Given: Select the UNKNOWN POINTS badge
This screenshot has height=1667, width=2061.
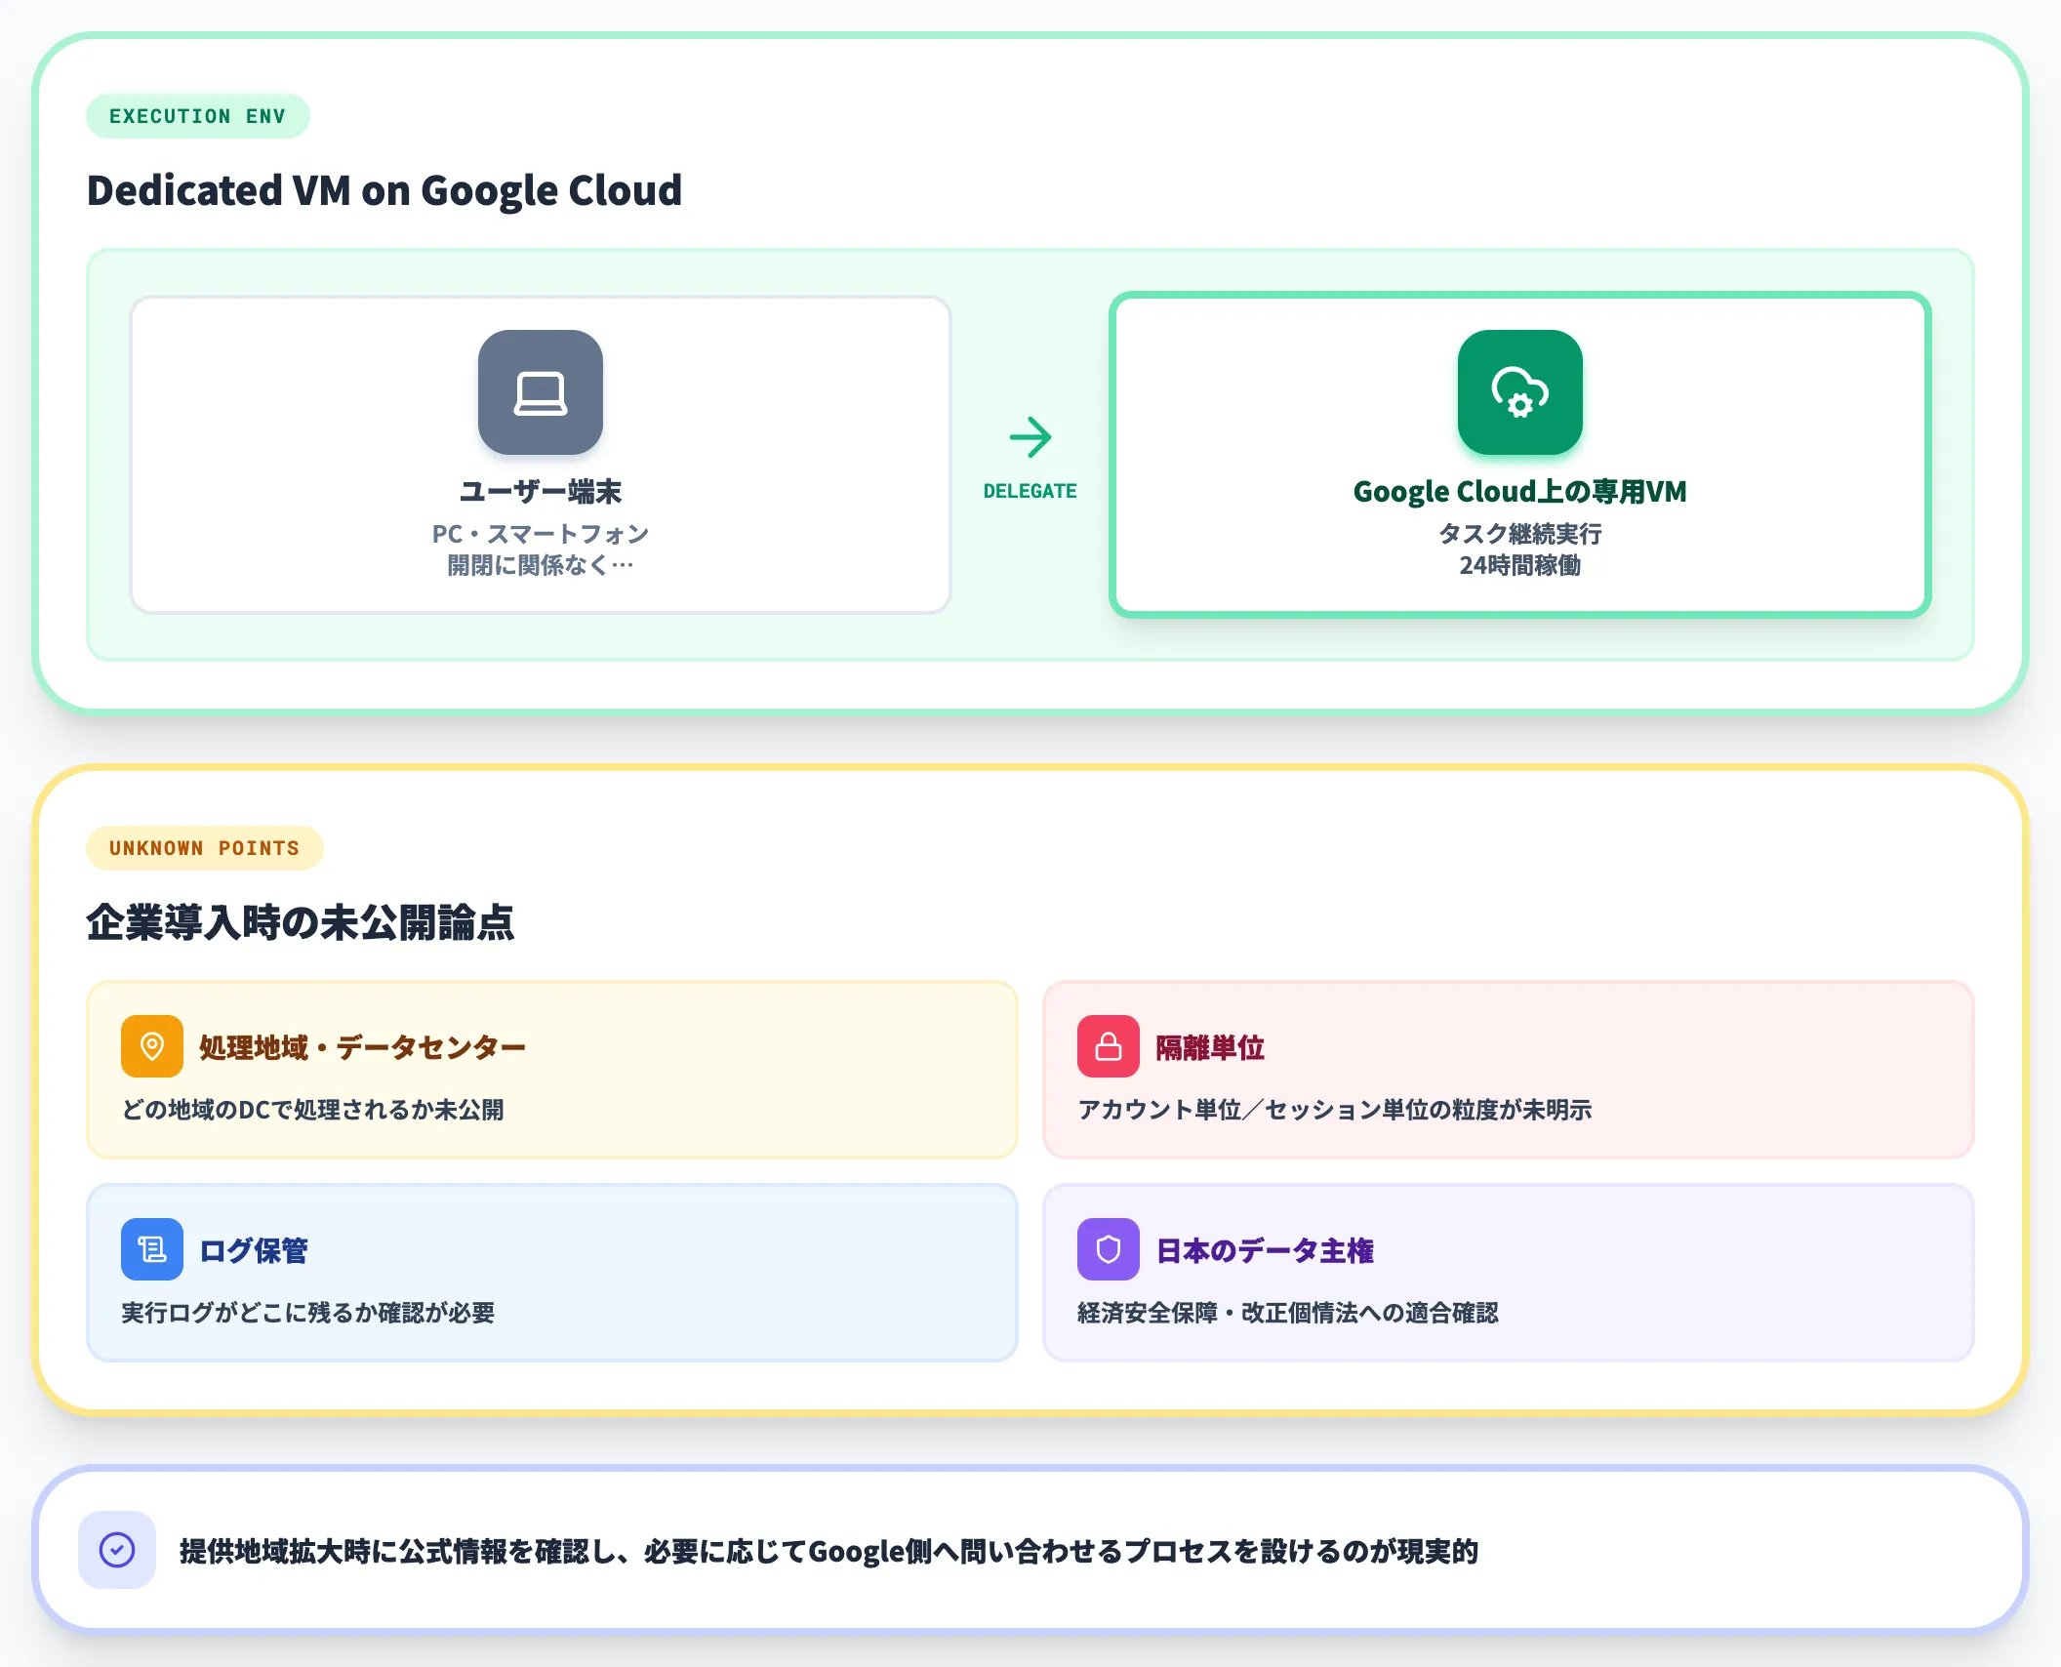Looking at the screenshot, I should 205,848.
